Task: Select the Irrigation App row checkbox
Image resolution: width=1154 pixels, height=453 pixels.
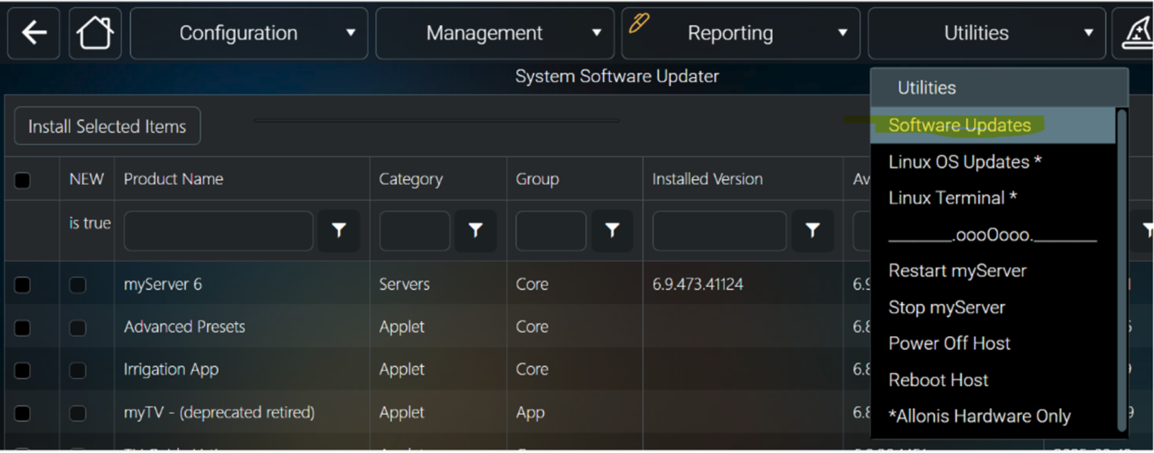Action: (x=22, y=370)
